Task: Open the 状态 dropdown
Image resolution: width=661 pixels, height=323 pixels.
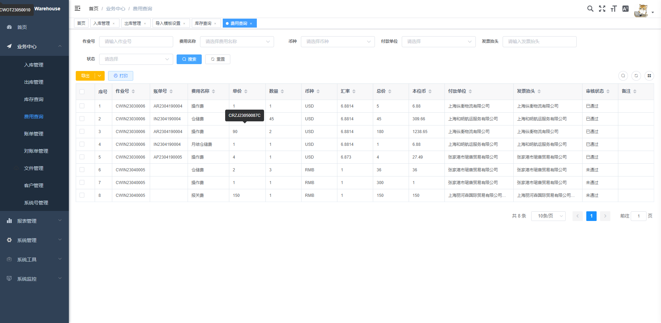Action: point(136,59)
